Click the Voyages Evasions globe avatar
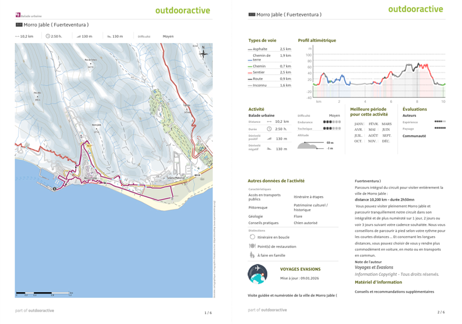Viewport: 462px width, 324px height. point(257,274)
